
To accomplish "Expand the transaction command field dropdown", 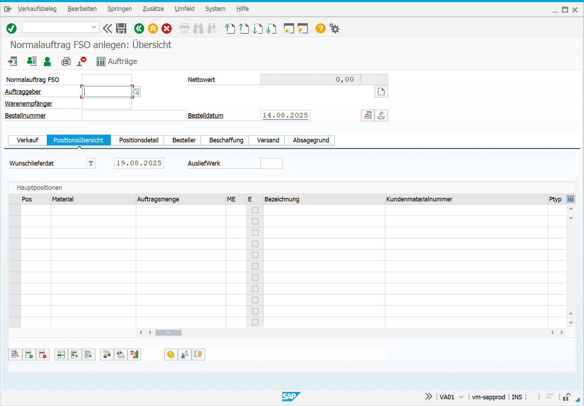I will tap(94, 27).
